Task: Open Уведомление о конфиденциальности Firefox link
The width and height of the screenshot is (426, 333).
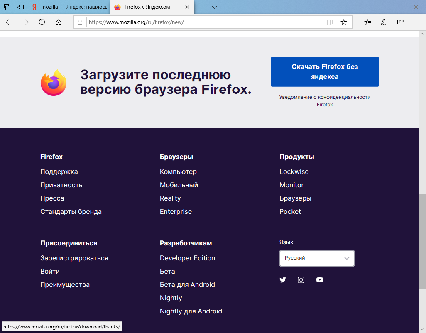Action: click(325, 101)
